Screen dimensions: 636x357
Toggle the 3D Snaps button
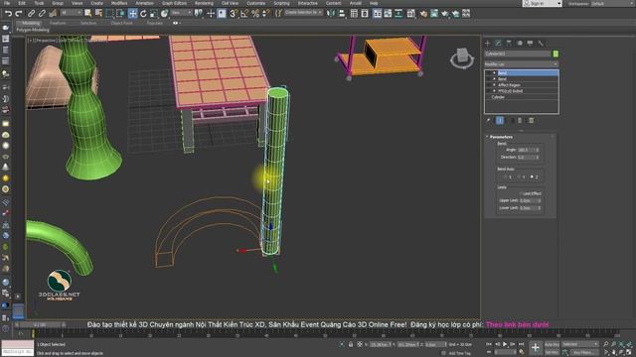[234, 13]
